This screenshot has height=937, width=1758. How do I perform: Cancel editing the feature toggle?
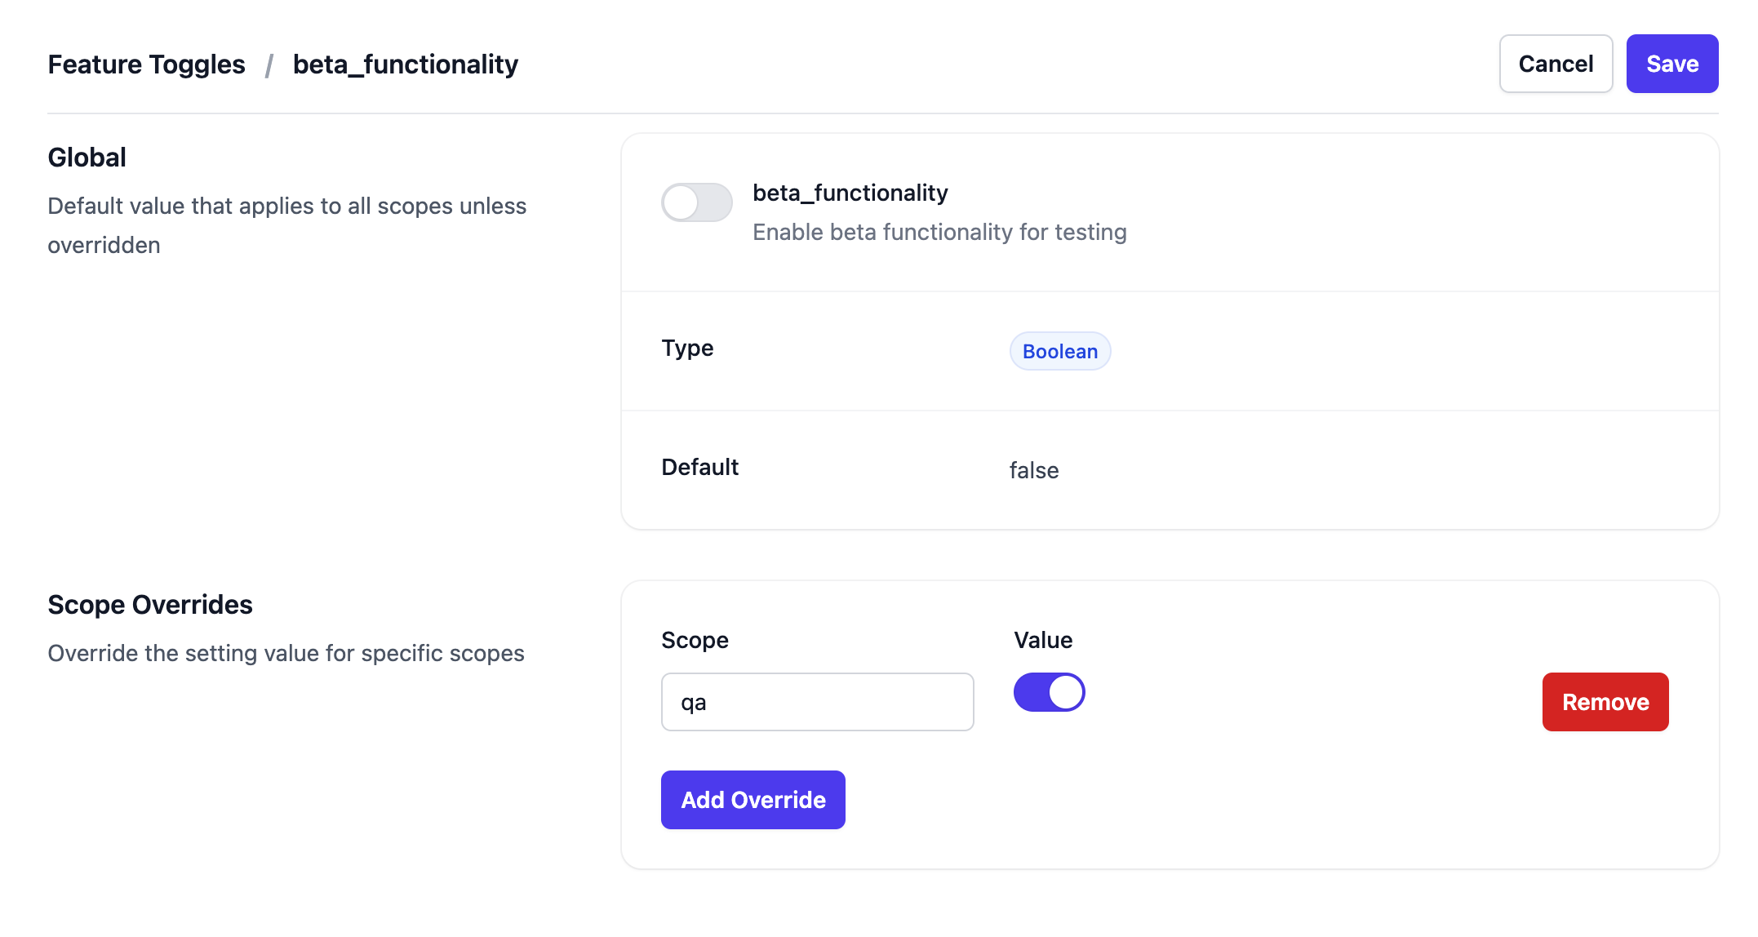pyautogui.click(x=1555, y=64)
